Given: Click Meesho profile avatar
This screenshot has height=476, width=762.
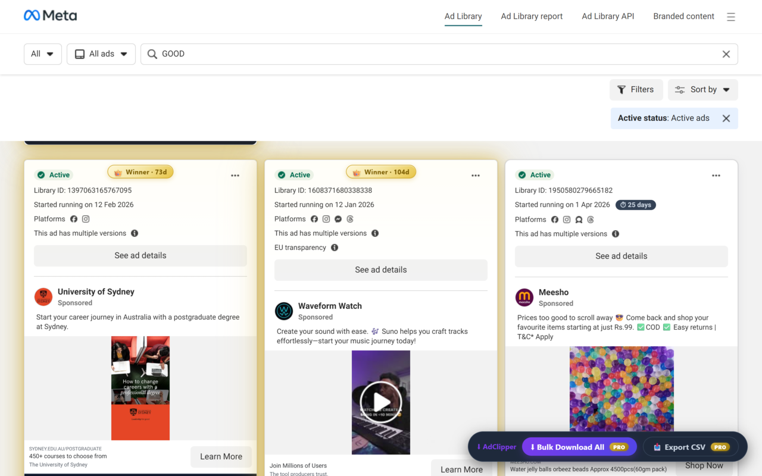Looking at the screenshot, I should pos(524,297).
